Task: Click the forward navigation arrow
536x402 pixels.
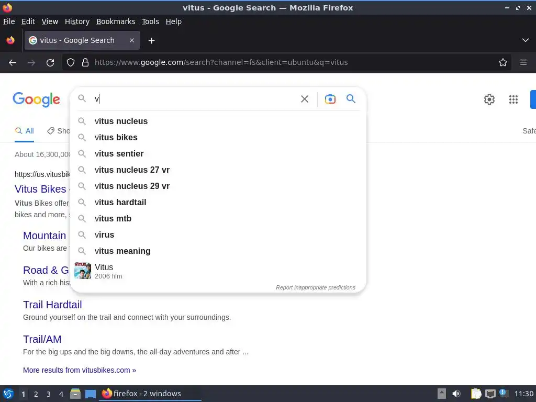Action: pos(31,63)
